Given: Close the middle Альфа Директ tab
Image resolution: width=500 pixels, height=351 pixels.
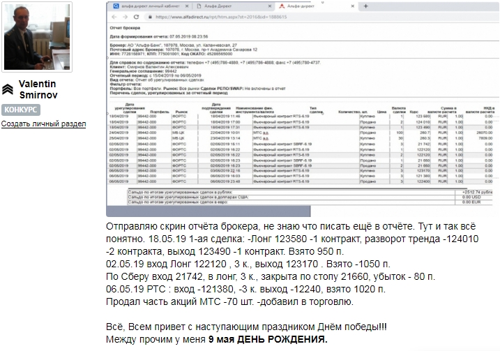Looking at the screenshot, I should tap(270, 6).
